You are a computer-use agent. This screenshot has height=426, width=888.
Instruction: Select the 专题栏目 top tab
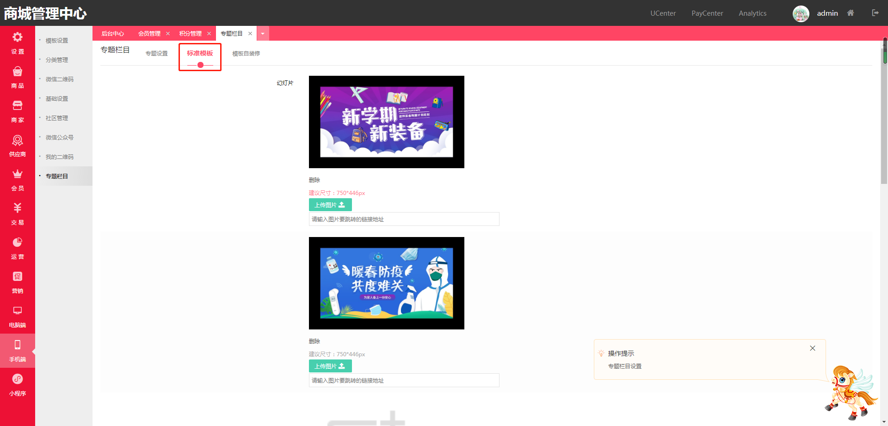pyautogui.click(x=231, y=33)
